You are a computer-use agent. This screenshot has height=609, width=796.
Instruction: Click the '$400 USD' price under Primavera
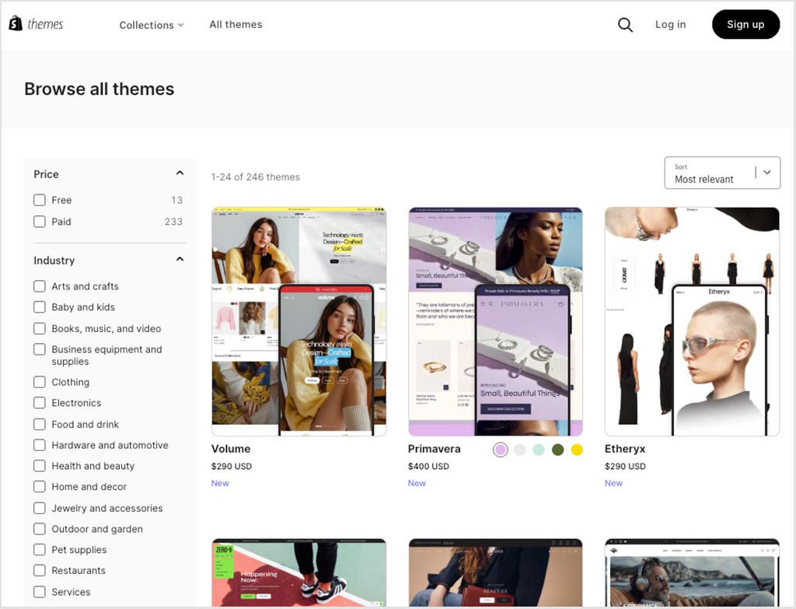point(428,466)
